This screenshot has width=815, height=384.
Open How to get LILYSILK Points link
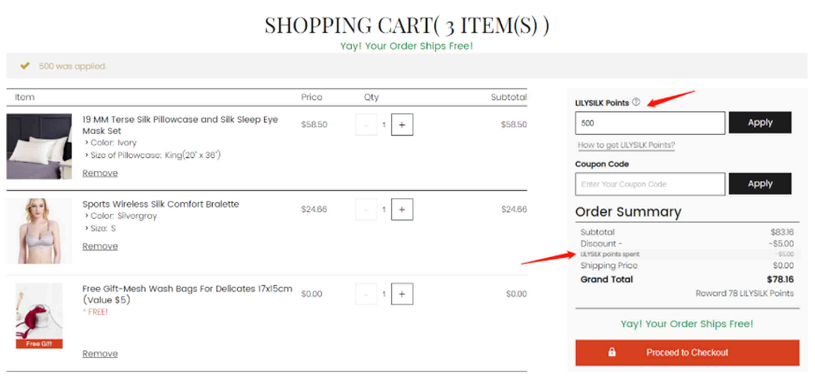pyautogui.click(x=626, y=145)
